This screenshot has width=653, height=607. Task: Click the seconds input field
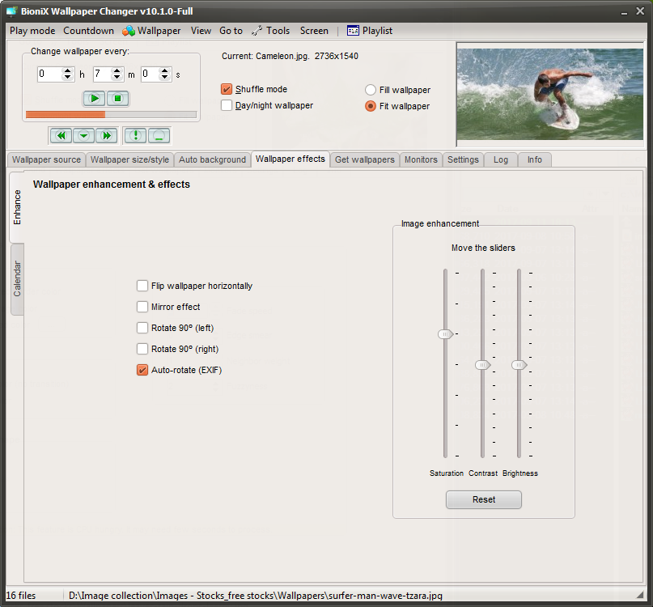tap(151, 74)
